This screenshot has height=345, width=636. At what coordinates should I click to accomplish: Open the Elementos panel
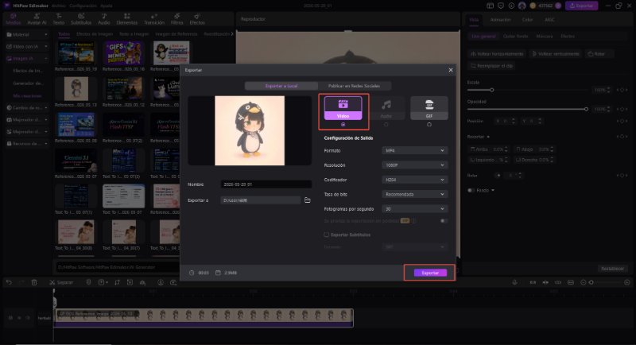point(127,19)
